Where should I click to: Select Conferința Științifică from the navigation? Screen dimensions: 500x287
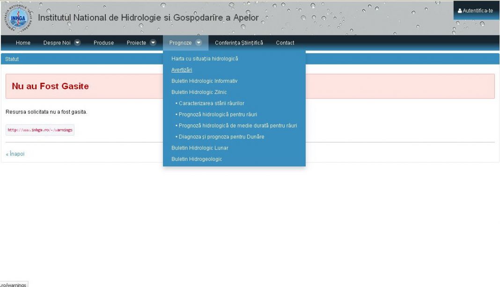pos(238,43)
